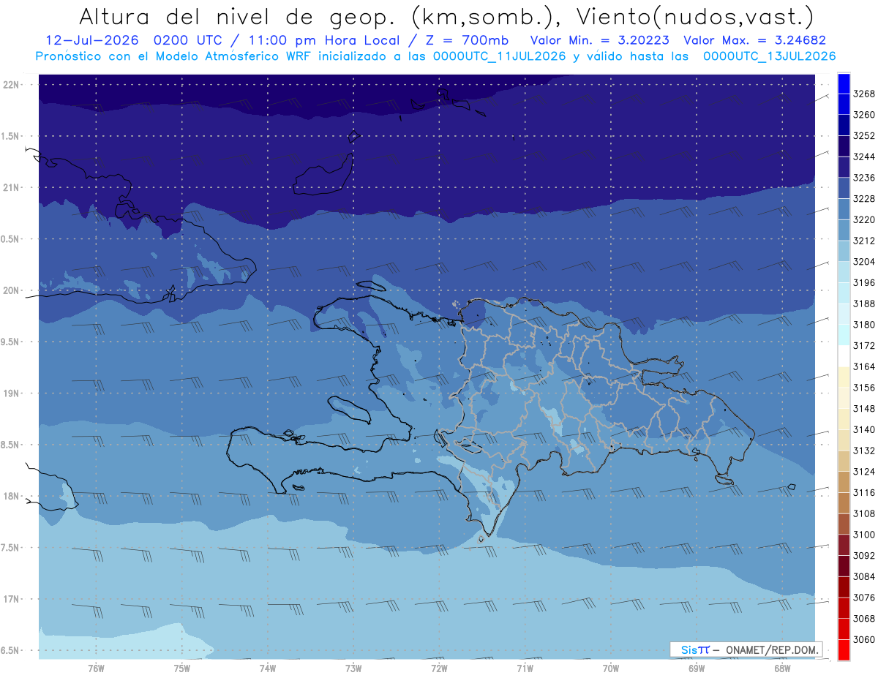
Task: Pick the brown swatch between 3108 and 3100
Action: point(844,524)
